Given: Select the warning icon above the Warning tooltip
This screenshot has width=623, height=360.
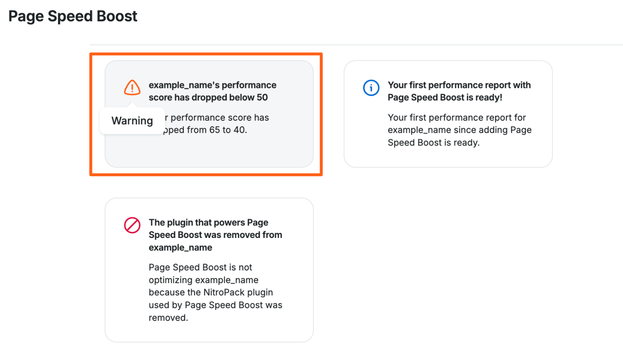Looking at the screenshot, I should [x=132, y=88].
